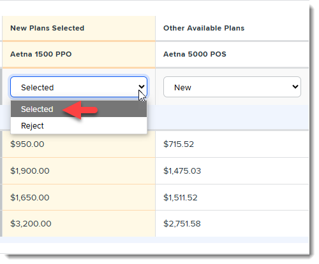Screen dimensions: 319x264
Task: Click the $1,475.03 rate cell
Action: coord(232,171)
